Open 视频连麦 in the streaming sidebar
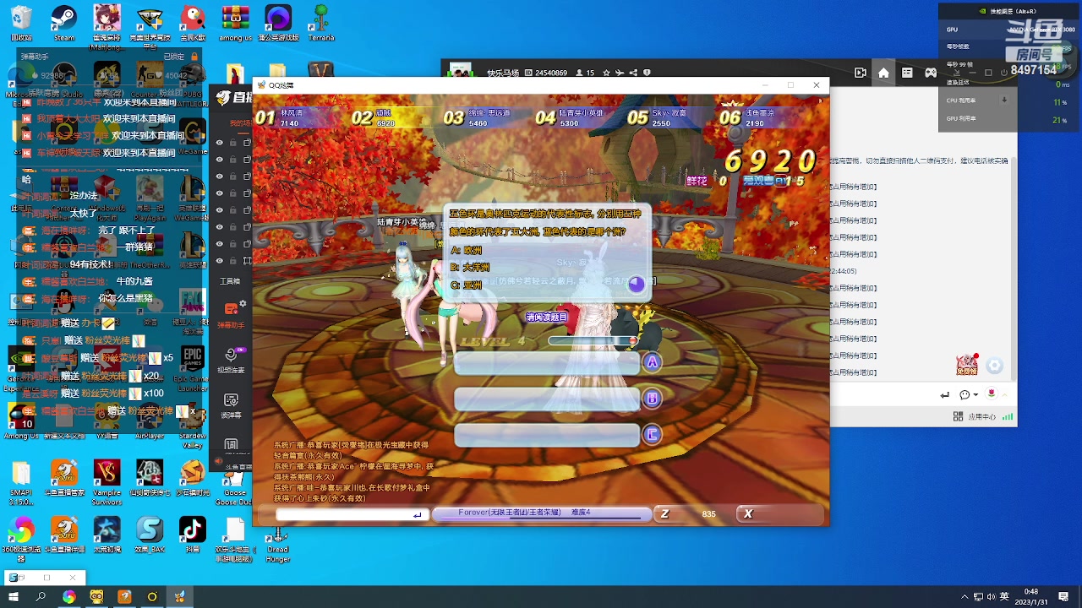1082x608 pixels. click(x=231, y=360)
